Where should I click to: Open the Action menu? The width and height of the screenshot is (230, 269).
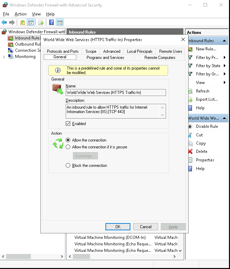21,14
